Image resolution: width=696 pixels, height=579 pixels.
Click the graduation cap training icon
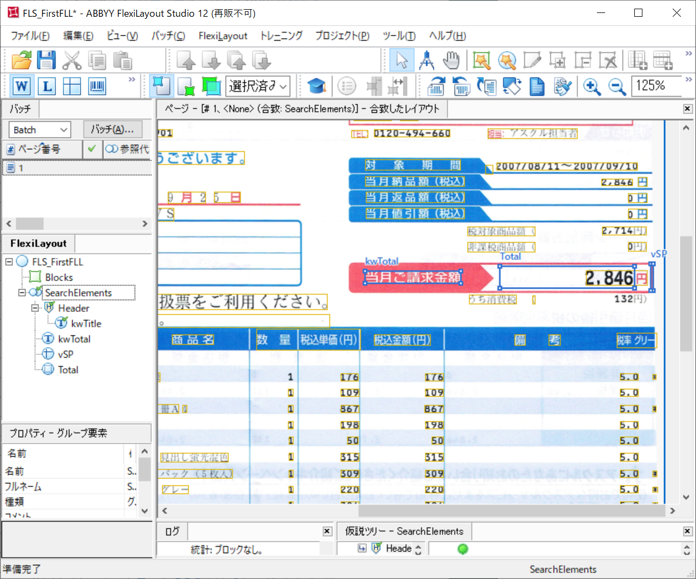[x=317, y=86]
